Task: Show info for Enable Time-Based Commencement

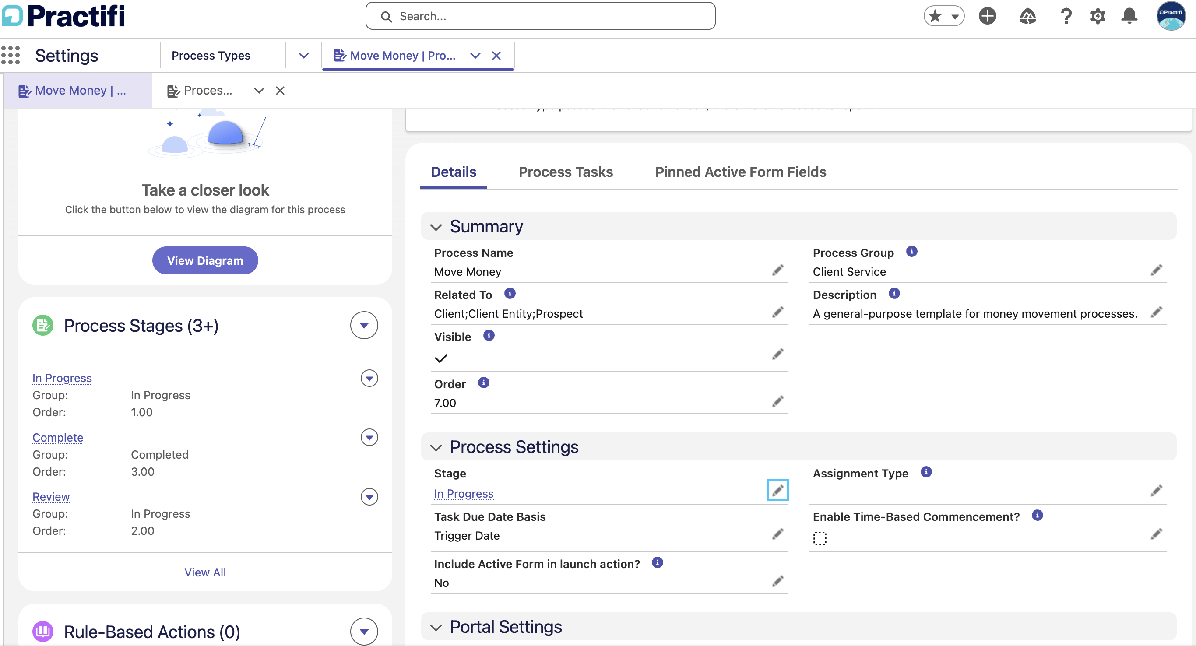Action: 1037,515
